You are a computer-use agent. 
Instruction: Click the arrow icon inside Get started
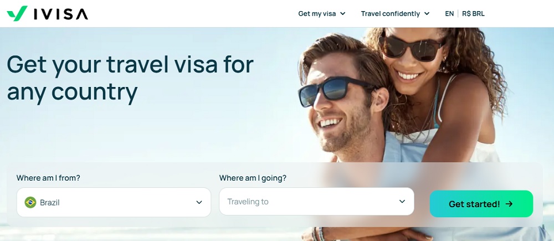pyautogui.click(x=509, y=204)
